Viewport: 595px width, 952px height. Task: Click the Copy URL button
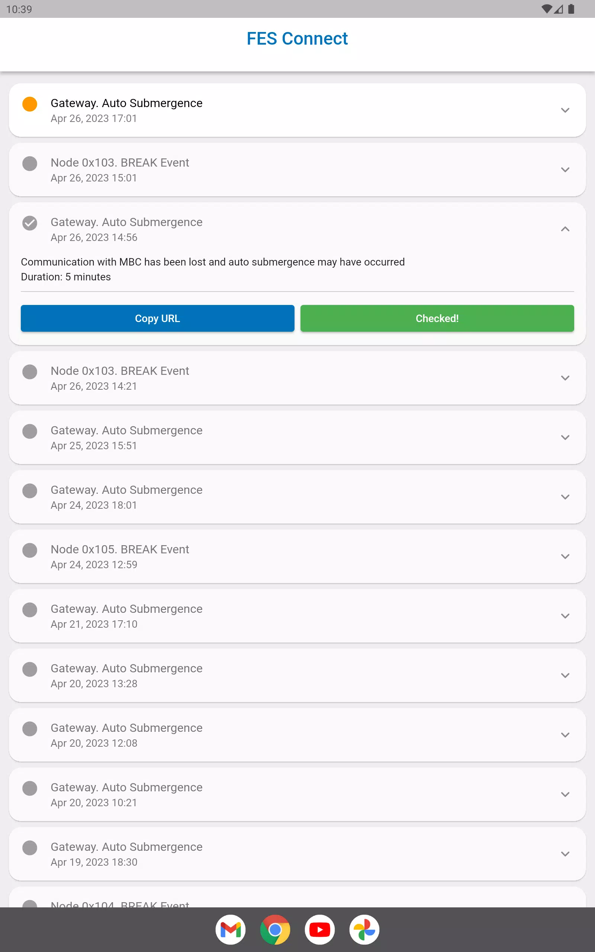pos(157,318)
